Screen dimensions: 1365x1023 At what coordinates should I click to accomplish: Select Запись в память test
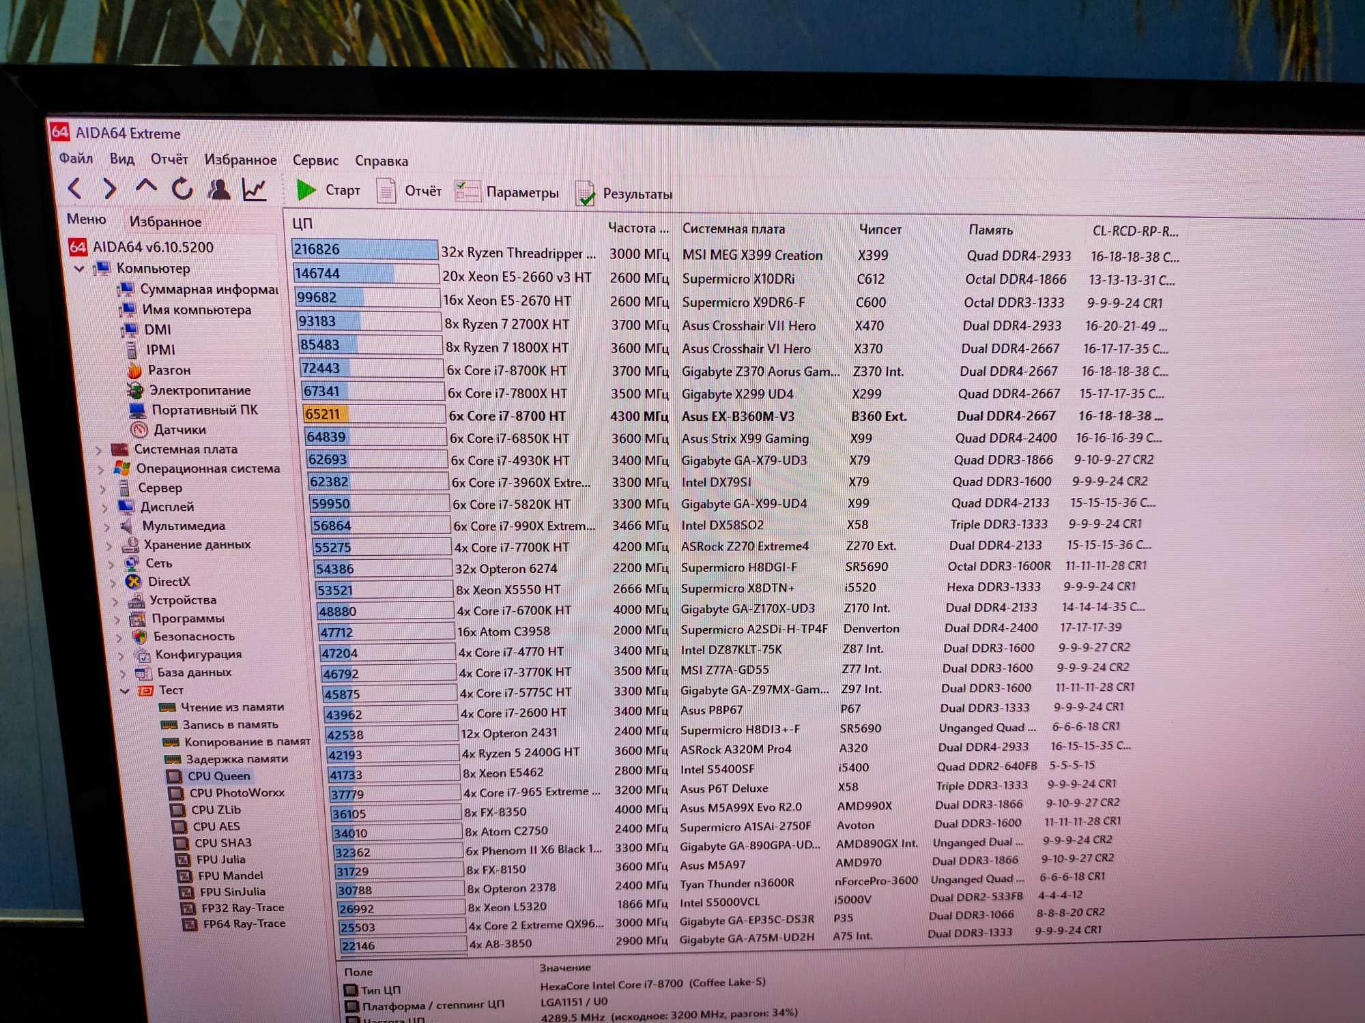click(x=220, y=724)
